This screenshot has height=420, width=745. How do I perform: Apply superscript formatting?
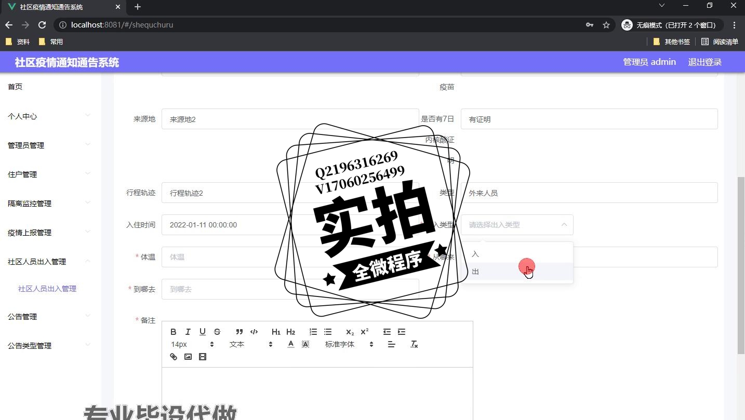365,332
